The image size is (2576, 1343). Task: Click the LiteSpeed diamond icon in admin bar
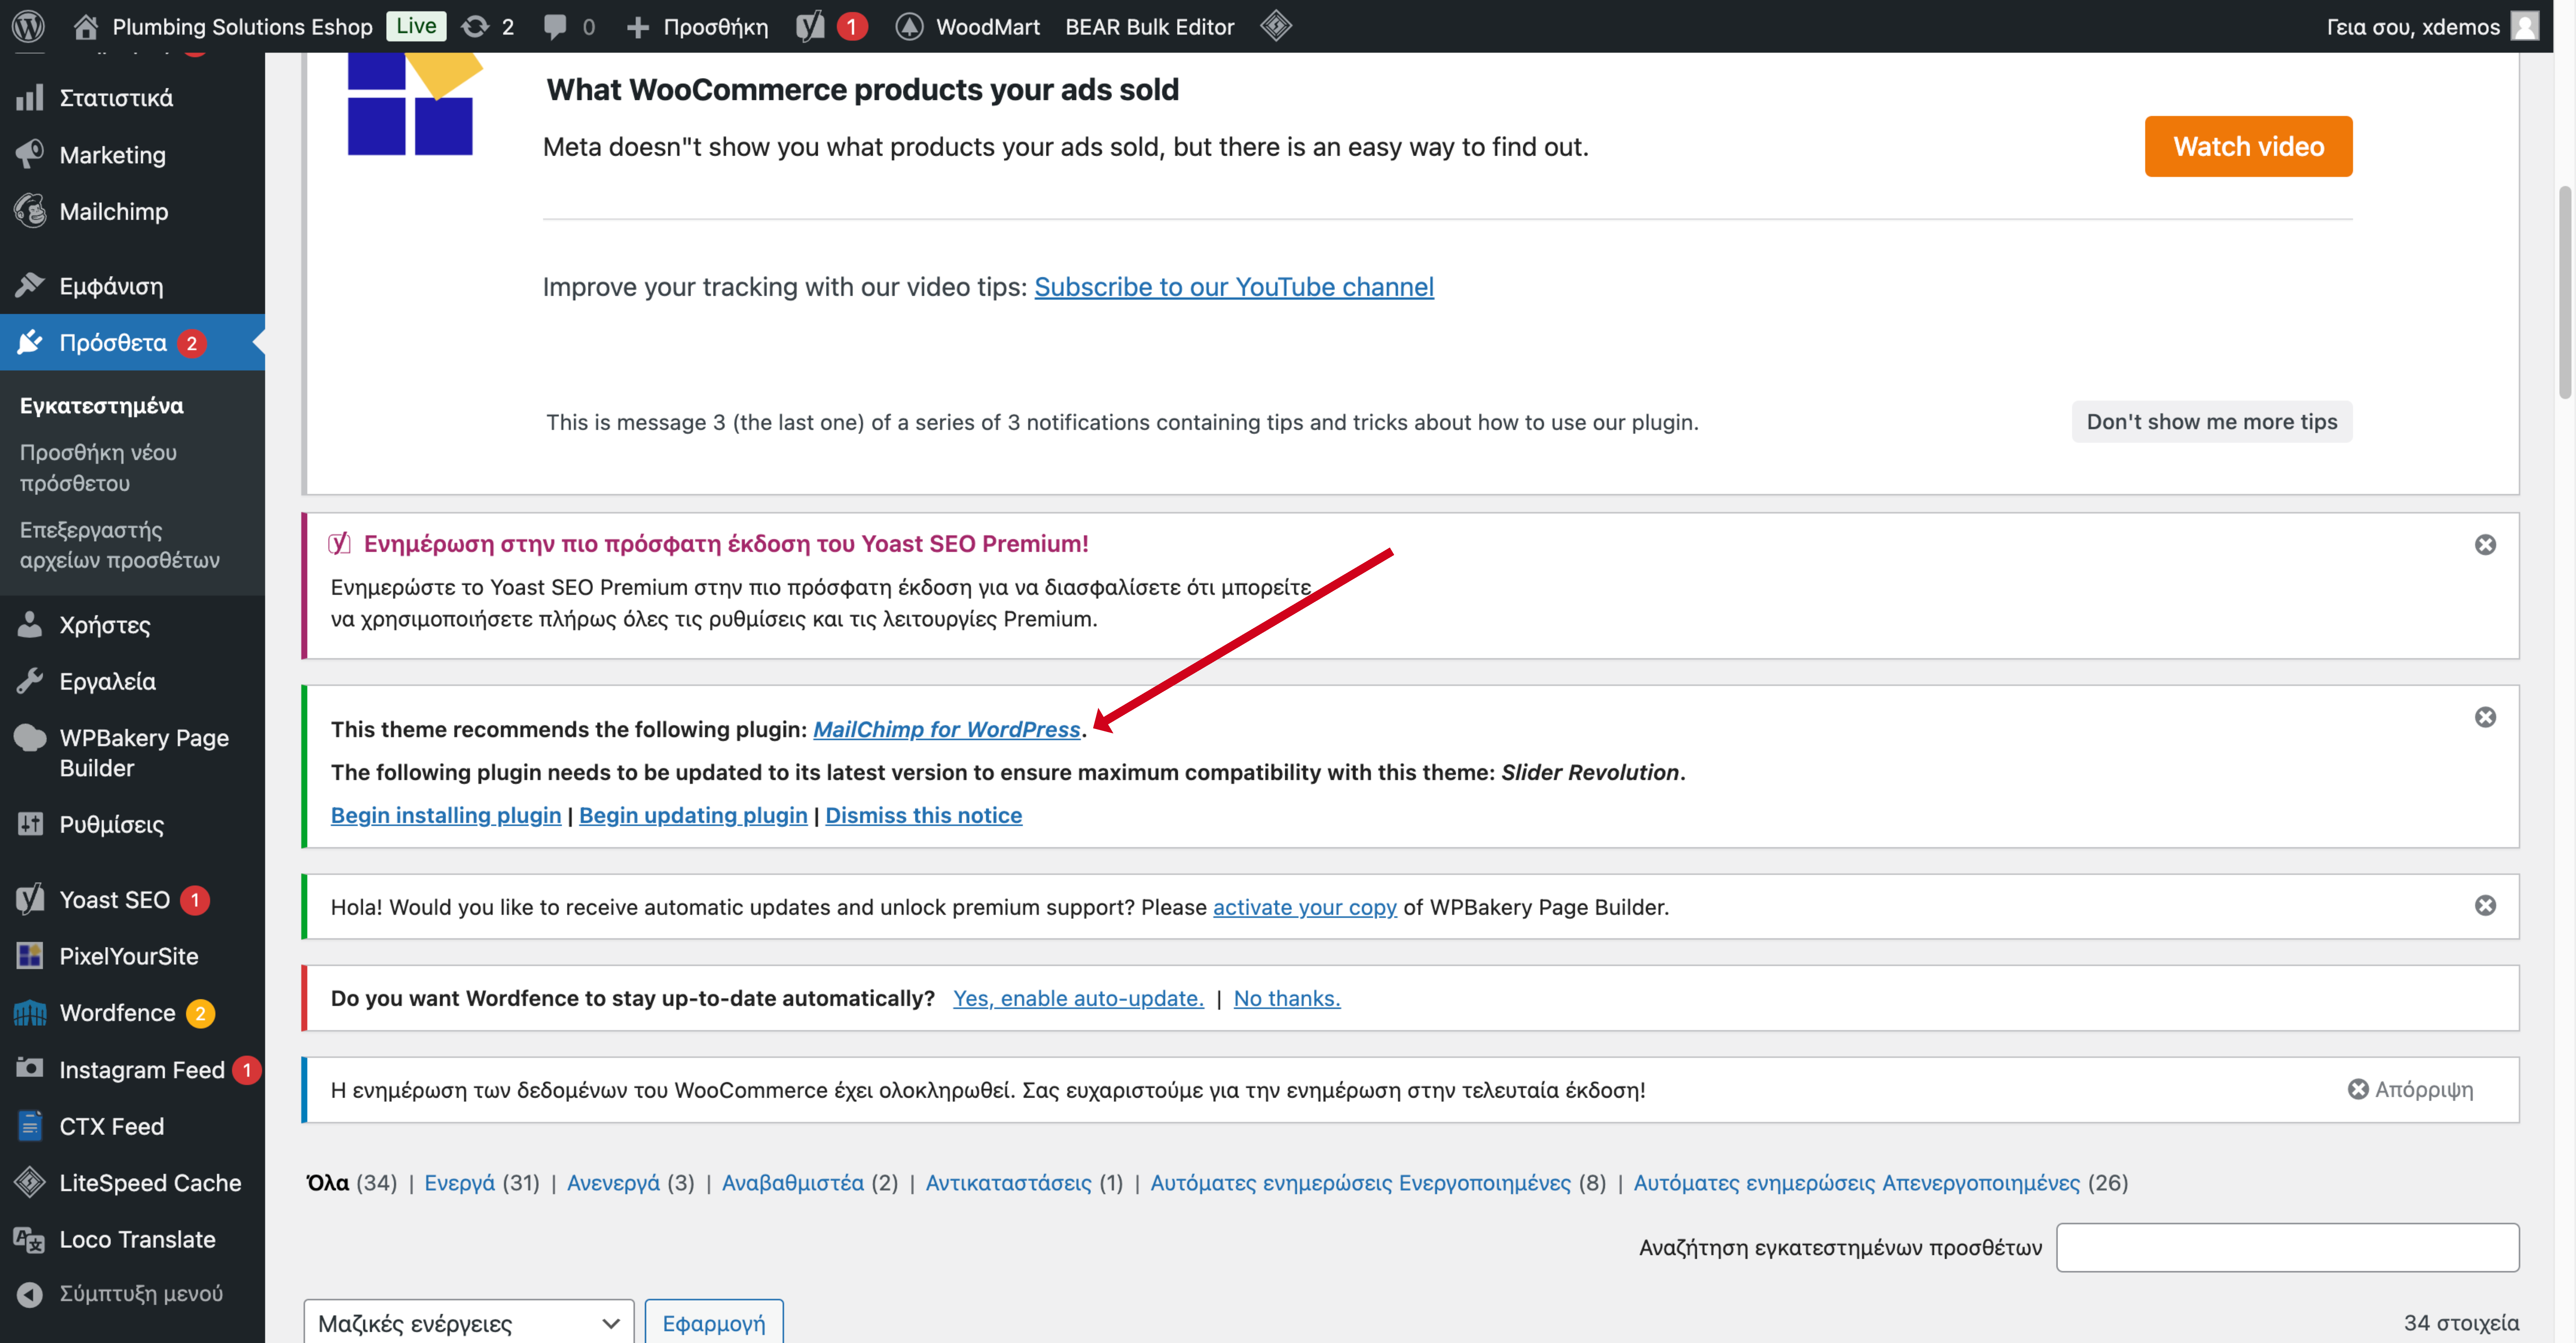coord(1276,26)
